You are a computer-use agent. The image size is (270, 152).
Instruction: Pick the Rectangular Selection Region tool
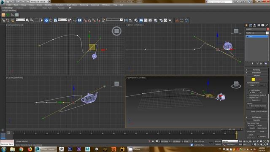37,20
